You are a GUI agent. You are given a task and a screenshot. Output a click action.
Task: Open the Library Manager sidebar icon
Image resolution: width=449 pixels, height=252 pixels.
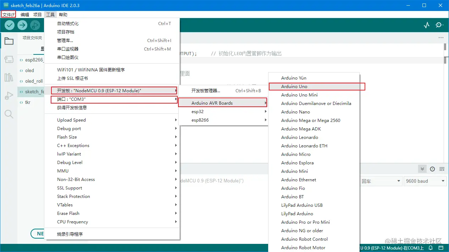coord(9,77)
